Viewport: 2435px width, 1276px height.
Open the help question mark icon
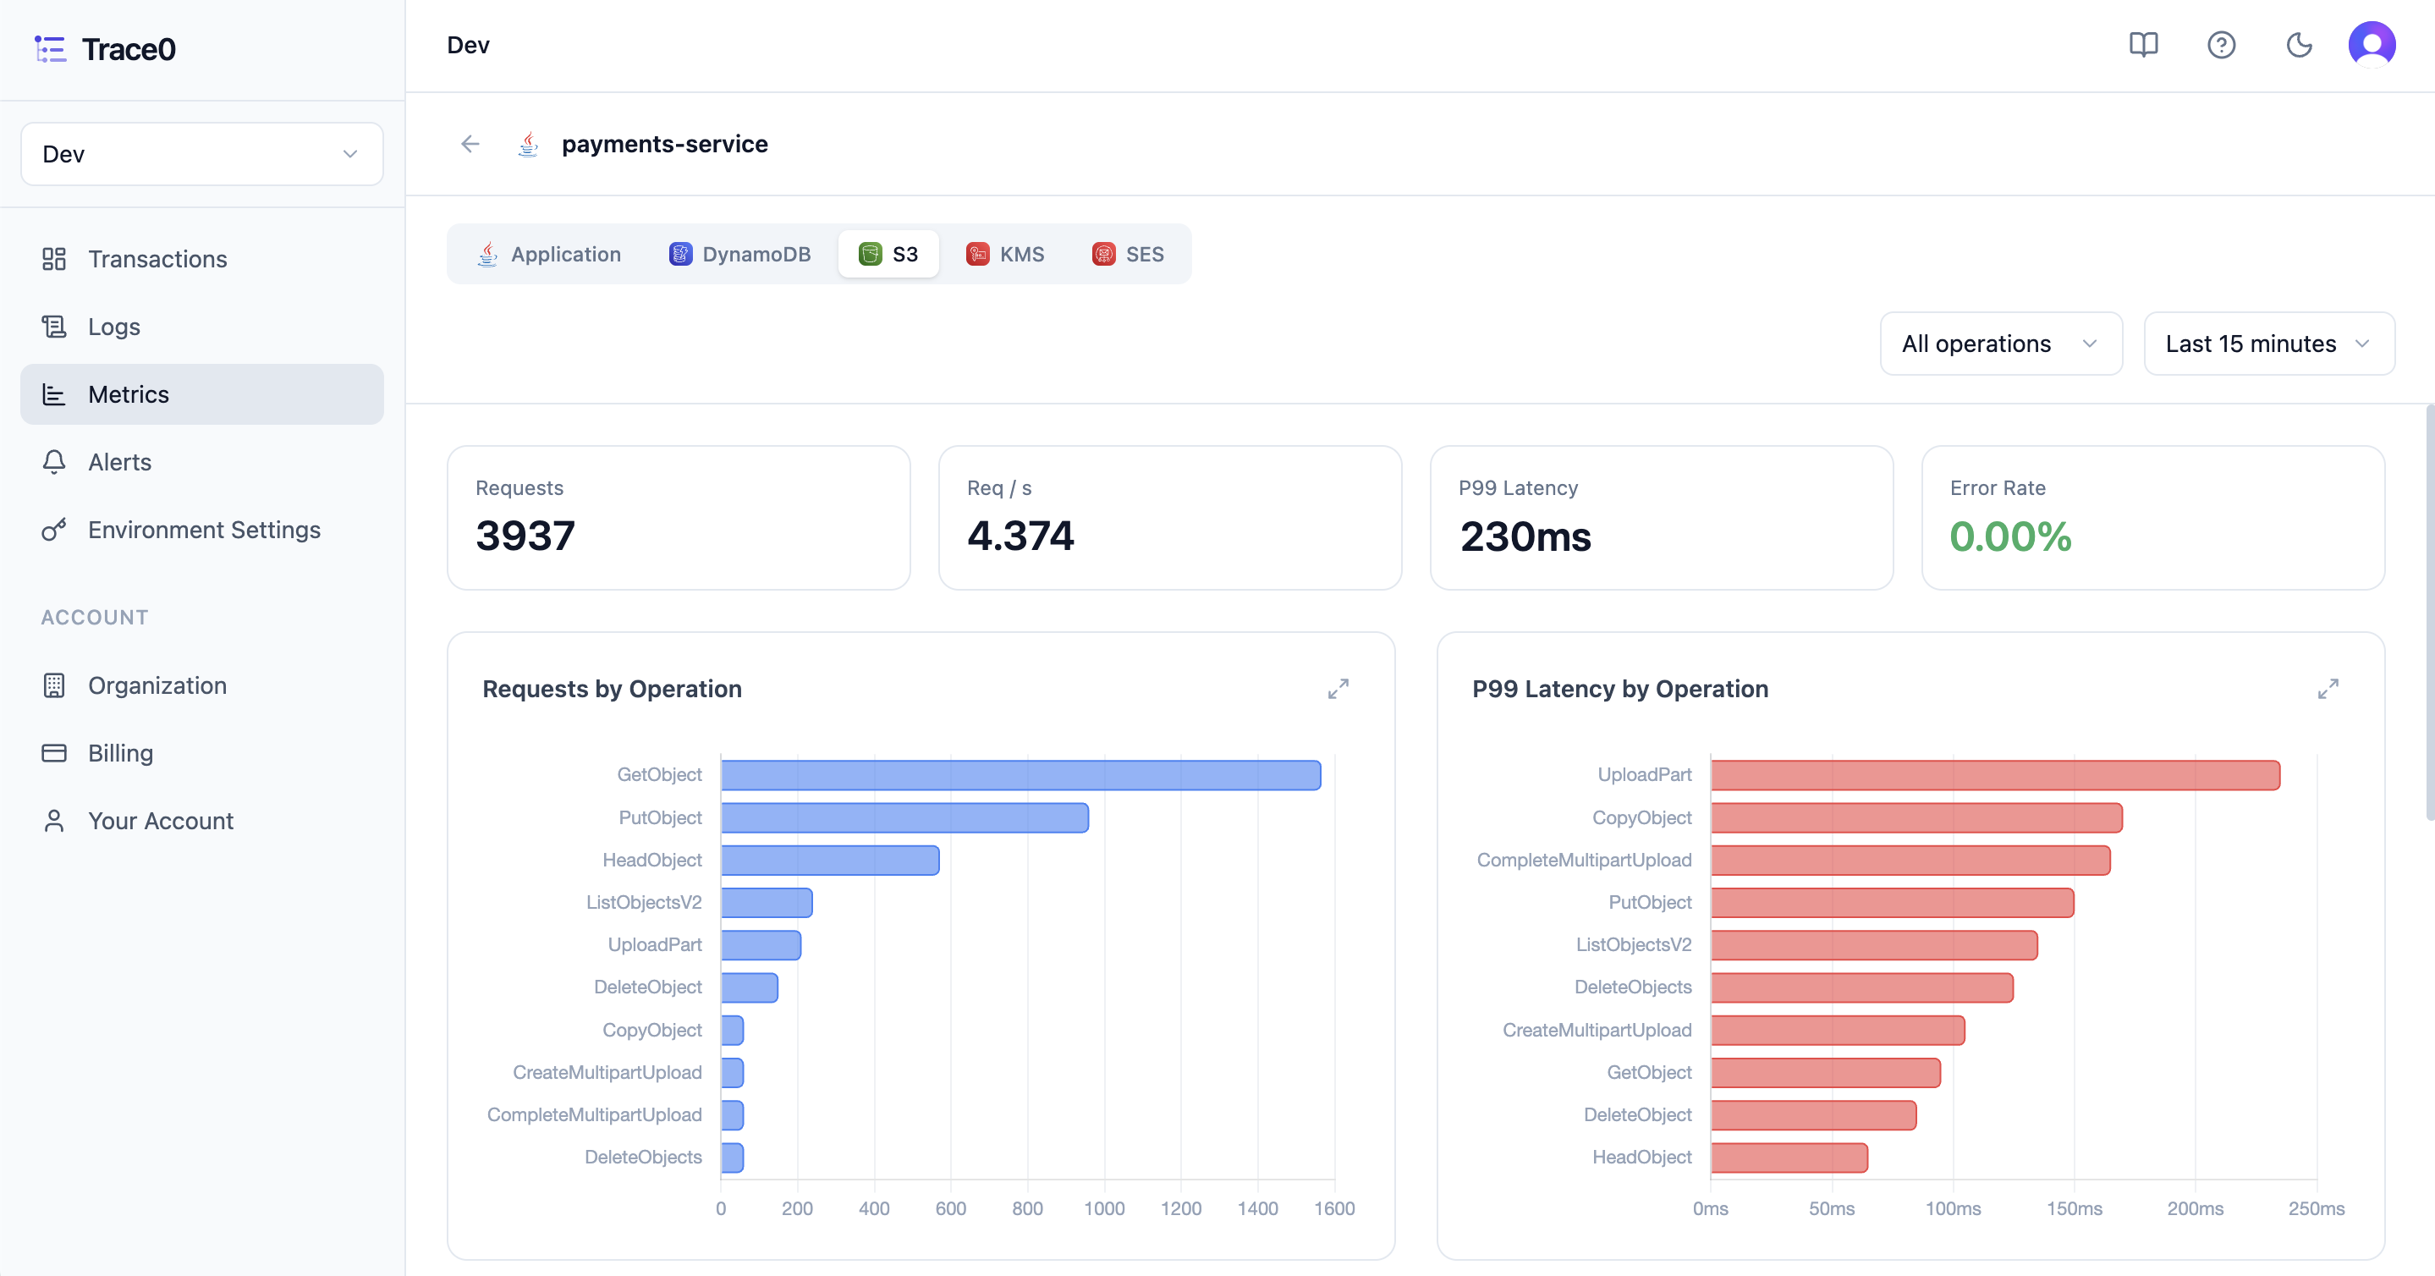2220,46
